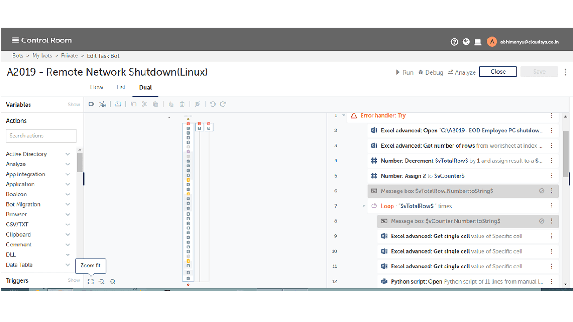Click the undo arrow in the toolbar

coord(213,104)
